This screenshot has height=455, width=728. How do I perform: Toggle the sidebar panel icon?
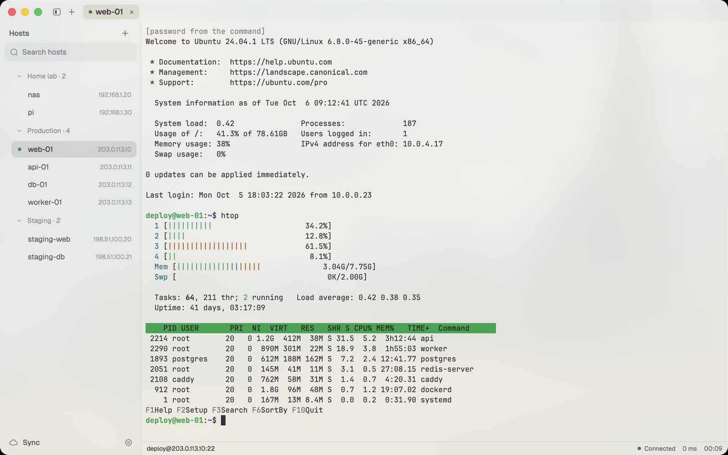[57, 12]
